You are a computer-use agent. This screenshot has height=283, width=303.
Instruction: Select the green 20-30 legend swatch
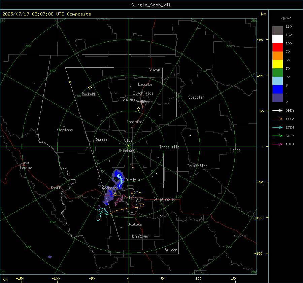click(277, 73)
